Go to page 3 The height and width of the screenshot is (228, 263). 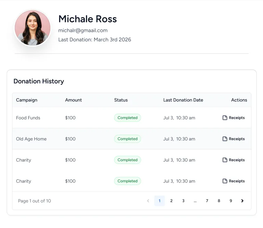[183, 201]
